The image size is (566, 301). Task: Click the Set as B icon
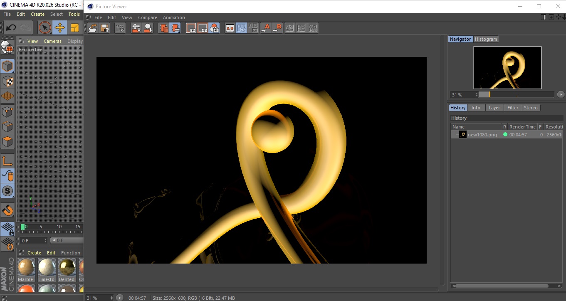(277, 28)
